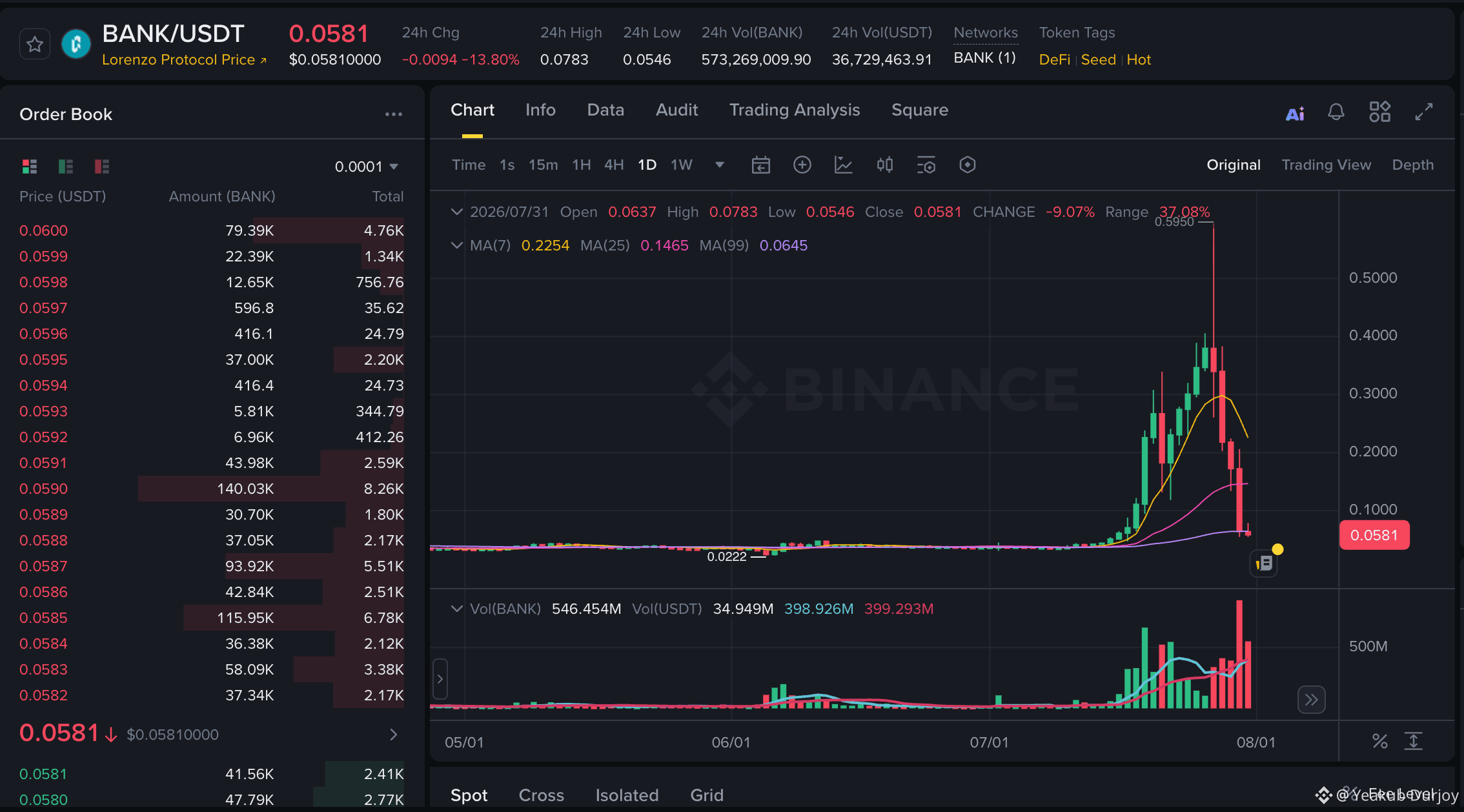Switch chart to Trading View
This screenshot has width=1464, height=812.
(1327, 165)
